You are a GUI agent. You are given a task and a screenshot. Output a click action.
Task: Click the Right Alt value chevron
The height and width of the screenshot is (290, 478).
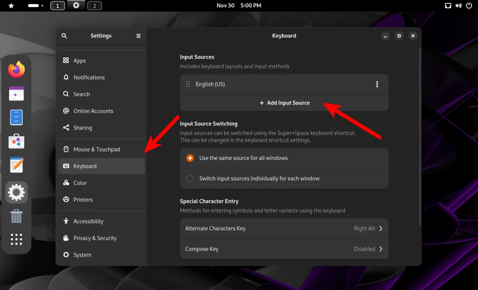pyautogui.click(x=381, y=228)
